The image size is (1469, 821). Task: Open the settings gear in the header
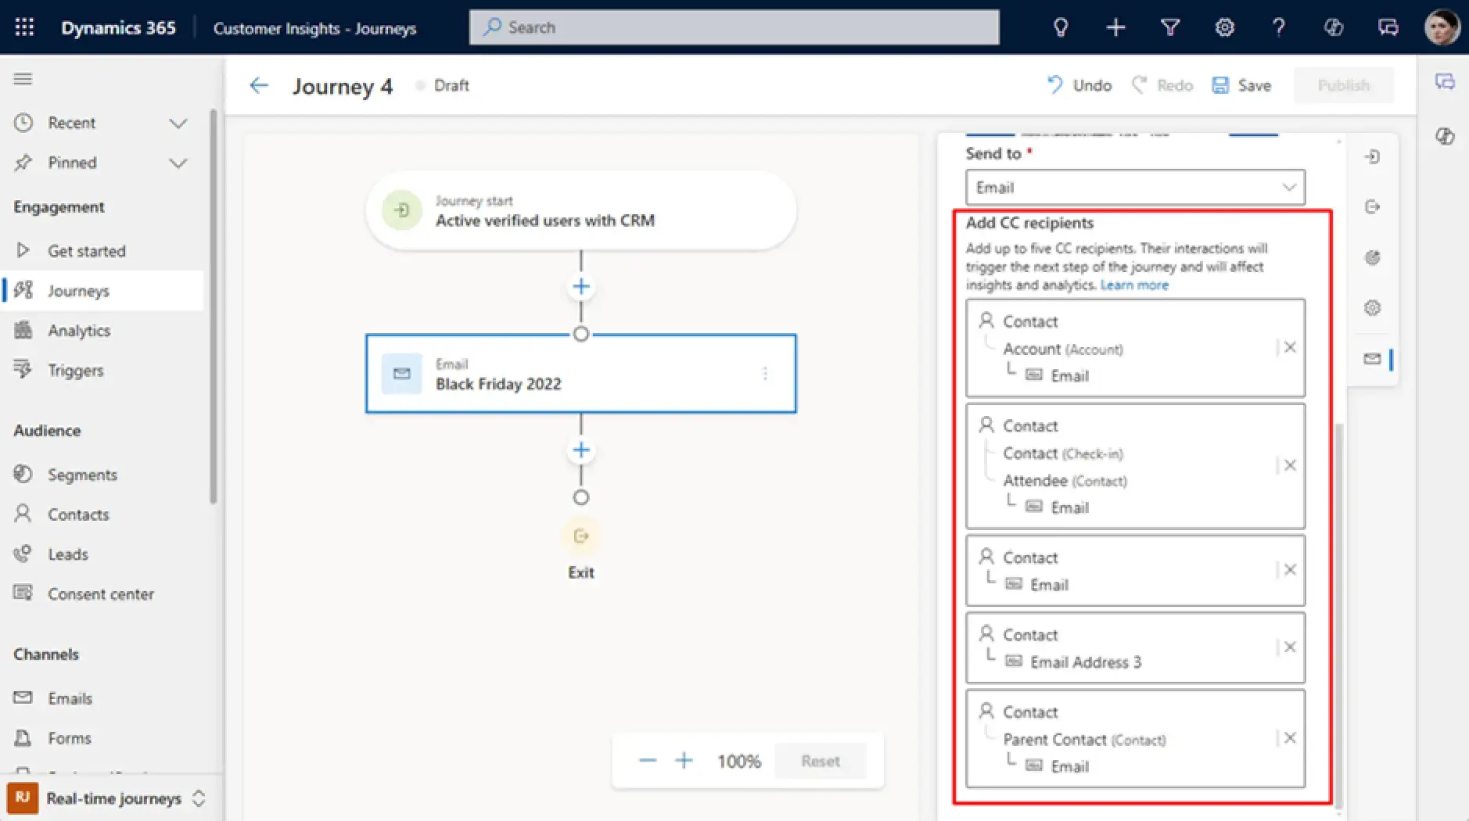pyautogui.click(x=1224, y=27)
